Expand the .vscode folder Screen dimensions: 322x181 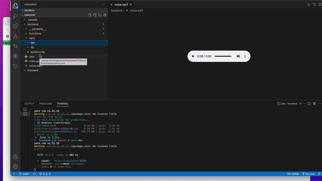click(64, 20)
